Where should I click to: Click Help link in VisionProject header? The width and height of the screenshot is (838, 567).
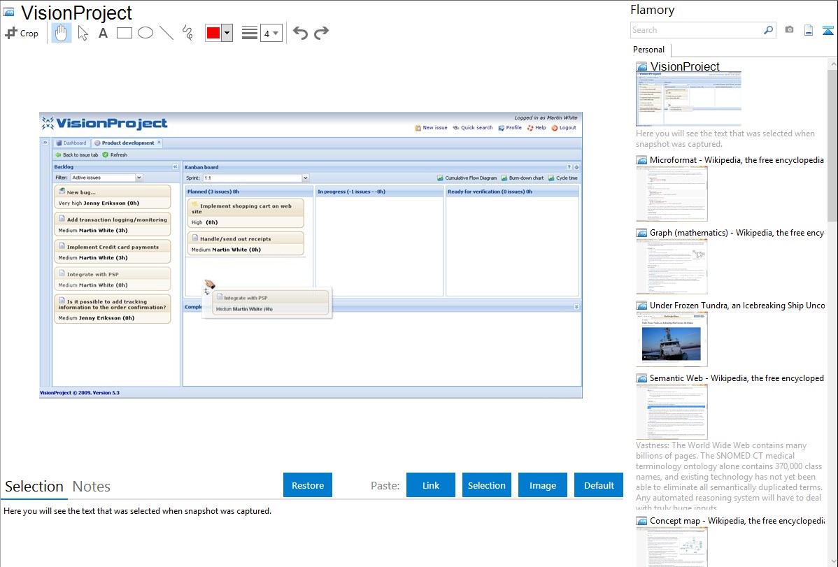pyautogui.click(x=537, y=128)
